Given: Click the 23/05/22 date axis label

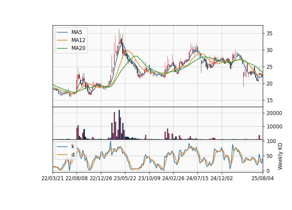Looking at the screenshot, I should [125, 178].
